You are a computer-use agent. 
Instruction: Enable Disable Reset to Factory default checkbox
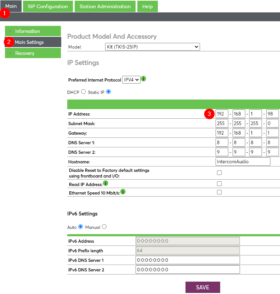(219, 173)
